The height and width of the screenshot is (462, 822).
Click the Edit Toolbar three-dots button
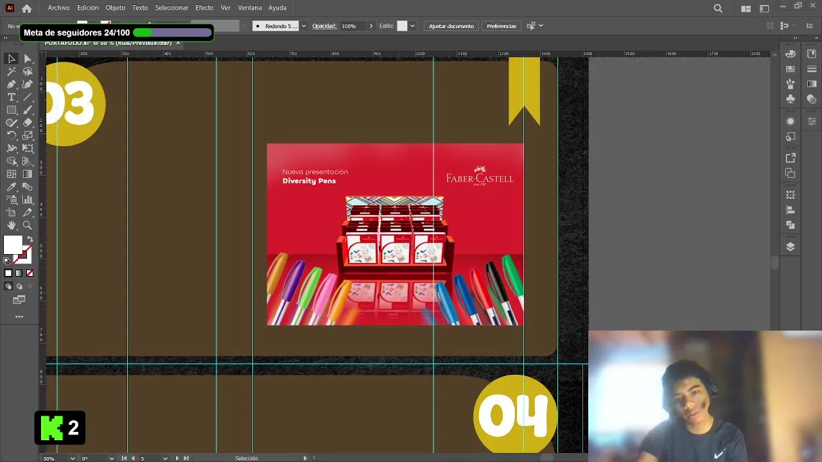click(x=19, y=316)
